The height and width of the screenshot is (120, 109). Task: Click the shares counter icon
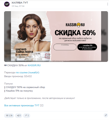(19, 115)
